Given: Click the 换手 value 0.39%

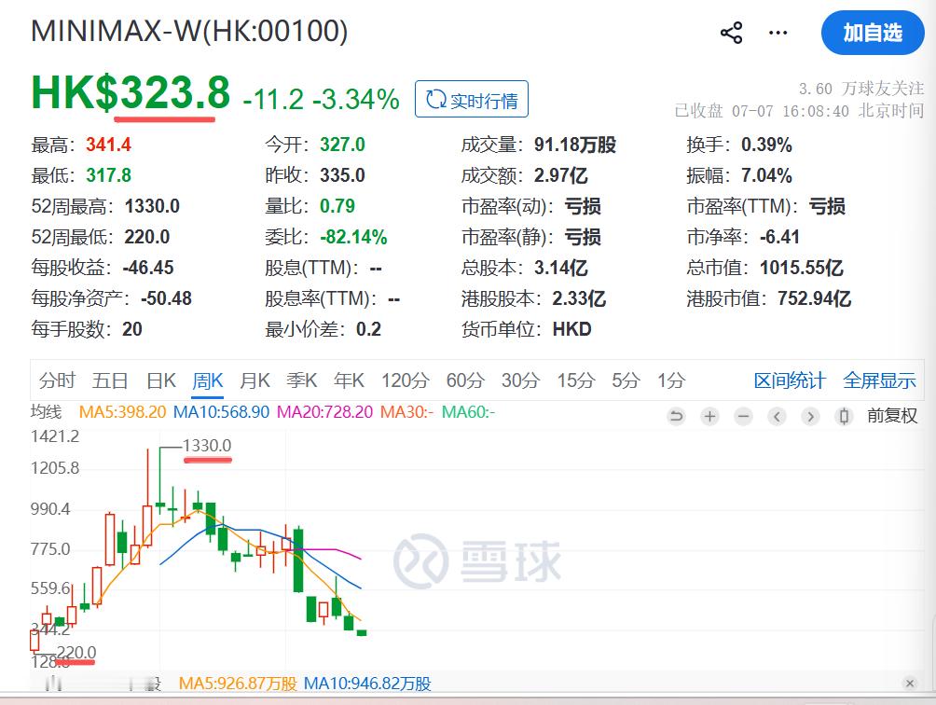Looking at the screenshot, I should click(766, 145).
